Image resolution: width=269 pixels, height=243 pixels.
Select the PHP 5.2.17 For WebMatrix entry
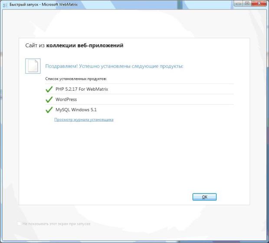tap(82, 89)
